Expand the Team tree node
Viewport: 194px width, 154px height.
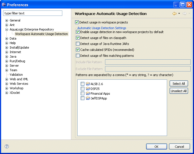click(x=7, y=70)
